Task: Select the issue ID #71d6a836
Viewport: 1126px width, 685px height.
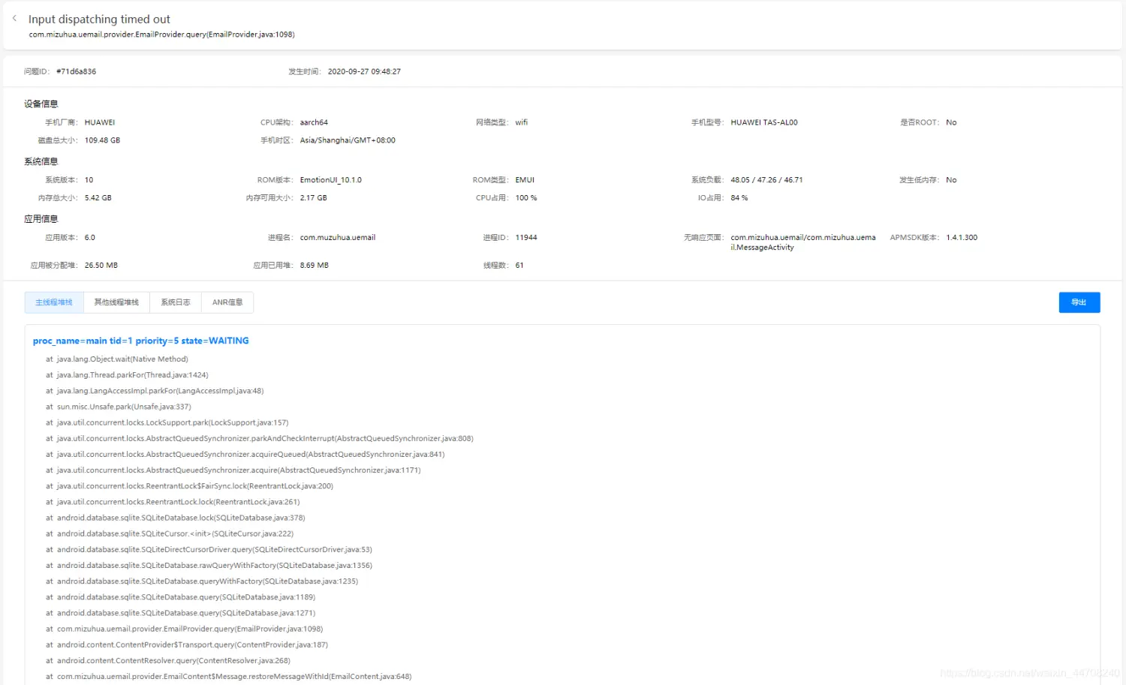Action: (x=76, y=72)
